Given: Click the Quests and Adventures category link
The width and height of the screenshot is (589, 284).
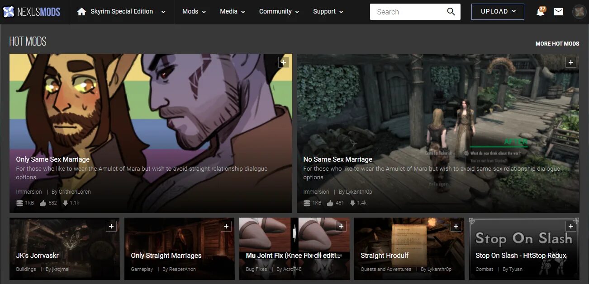Looking at the screenshot, I should (386, 269).
